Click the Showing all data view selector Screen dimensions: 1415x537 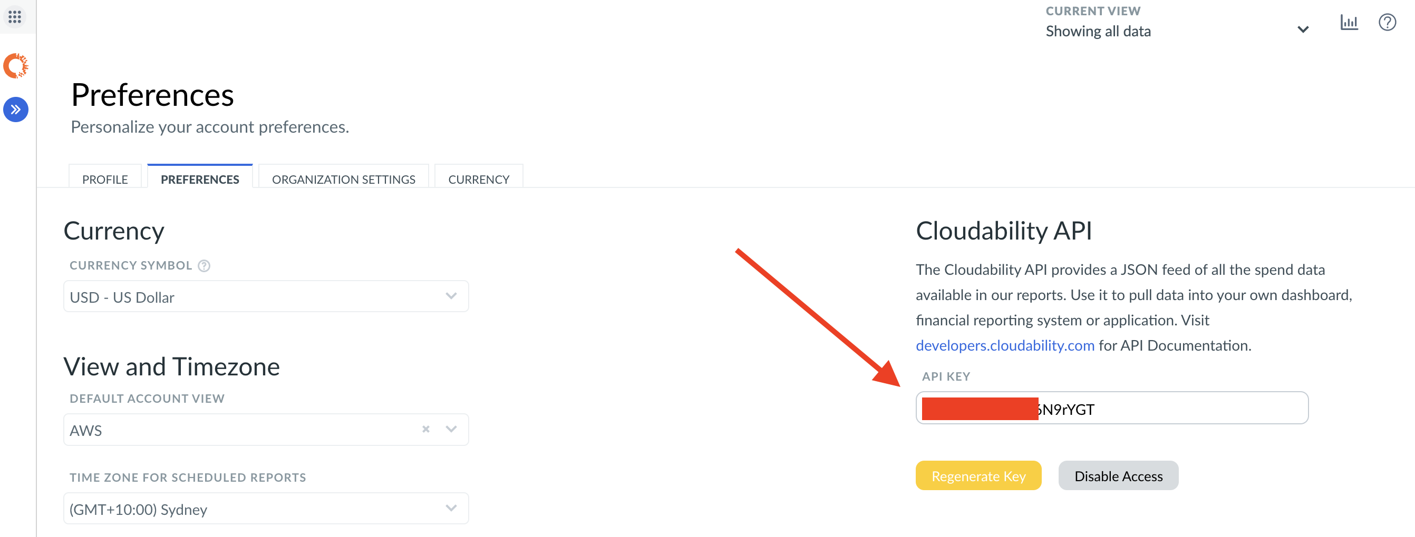[x=1099, y=31]
